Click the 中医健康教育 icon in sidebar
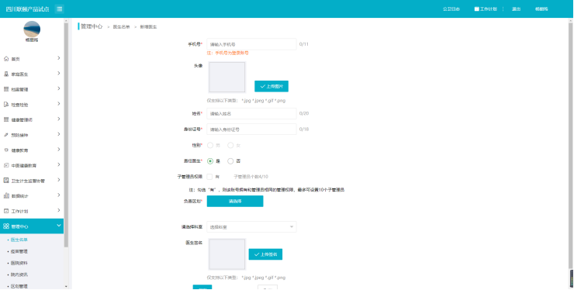574x290 pixels. (x=6, y=165)
